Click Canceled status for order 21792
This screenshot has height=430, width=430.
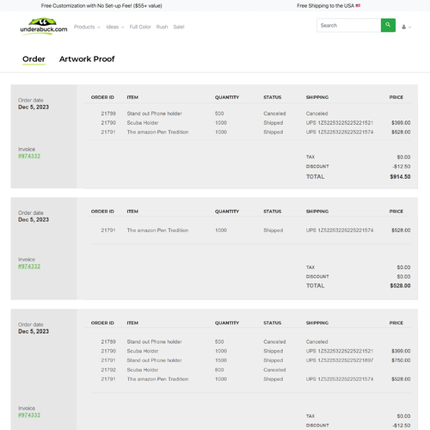pos(274,370)
